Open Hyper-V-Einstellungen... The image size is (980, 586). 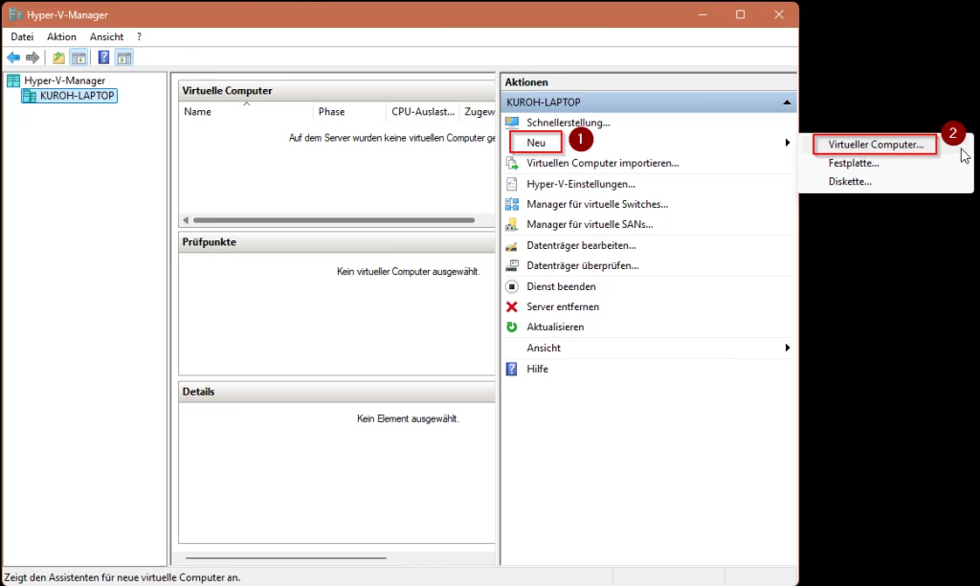click(x=580, y=184)
